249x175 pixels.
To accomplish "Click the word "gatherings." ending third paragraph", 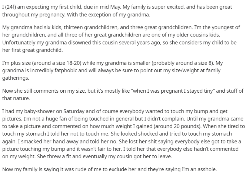I will (x=16, y=78).
